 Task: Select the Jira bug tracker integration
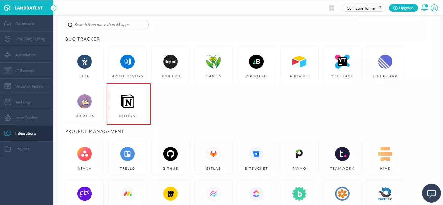84,64
